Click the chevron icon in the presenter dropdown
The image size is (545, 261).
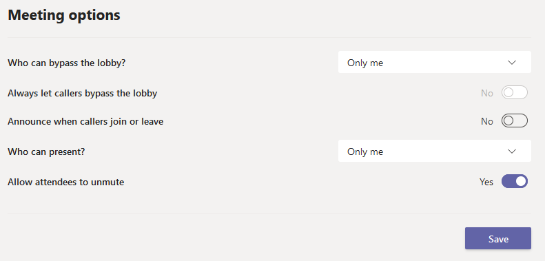point(512,152)
